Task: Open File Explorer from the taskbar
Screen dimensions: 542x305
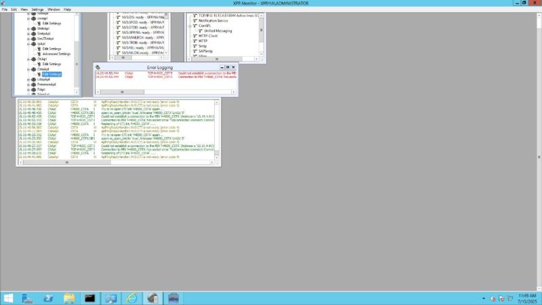Action: click(x=70, y=298)
